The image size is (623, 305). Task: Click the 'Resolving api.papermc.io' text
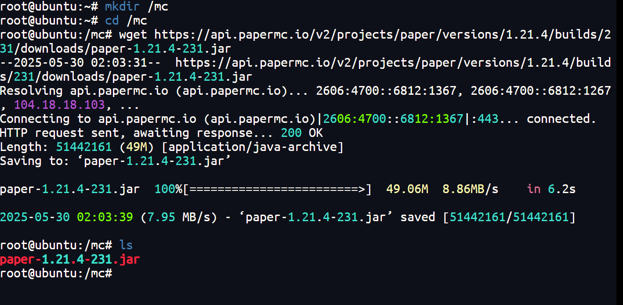pos(84,91)
